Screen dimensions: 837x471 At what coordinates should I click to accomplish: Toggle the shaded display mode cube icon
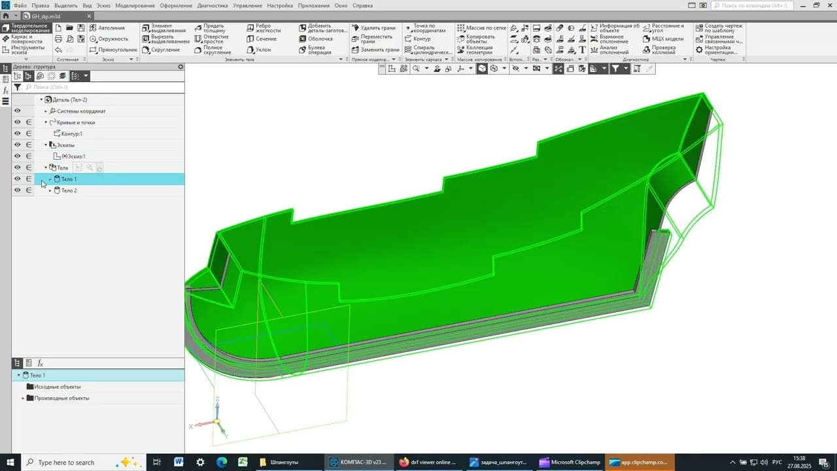(482, 69)
